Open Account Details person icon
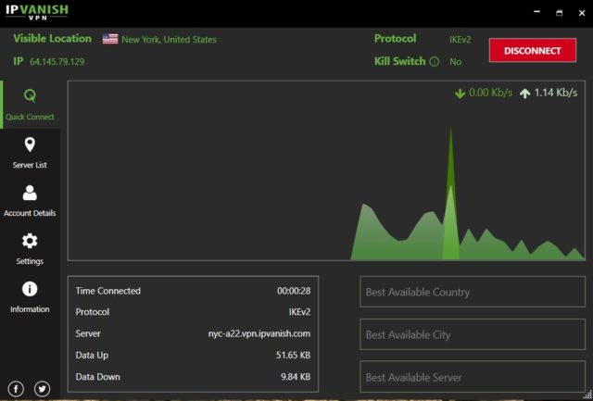This screenshot has height=401, width=593. pyautogui.click(x=30, y=193)
